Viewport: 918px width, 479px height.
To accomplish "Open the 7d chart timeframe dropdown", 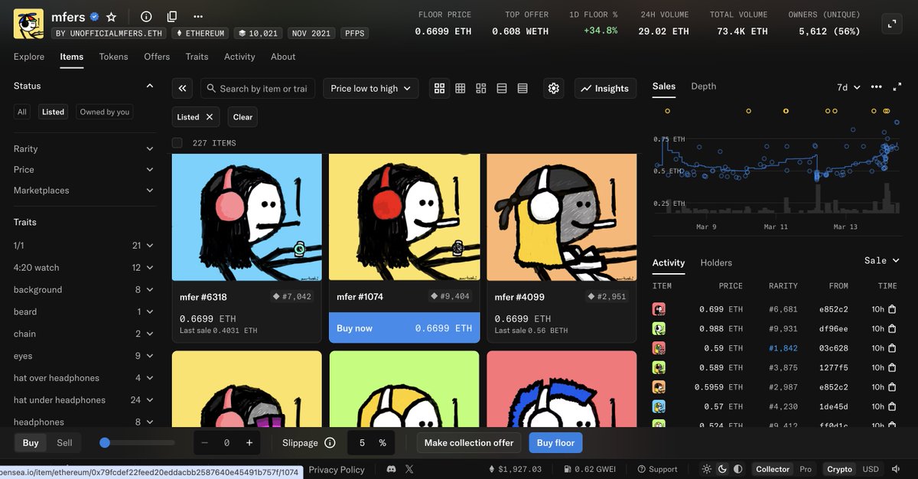I will click(x=848, y=87).
